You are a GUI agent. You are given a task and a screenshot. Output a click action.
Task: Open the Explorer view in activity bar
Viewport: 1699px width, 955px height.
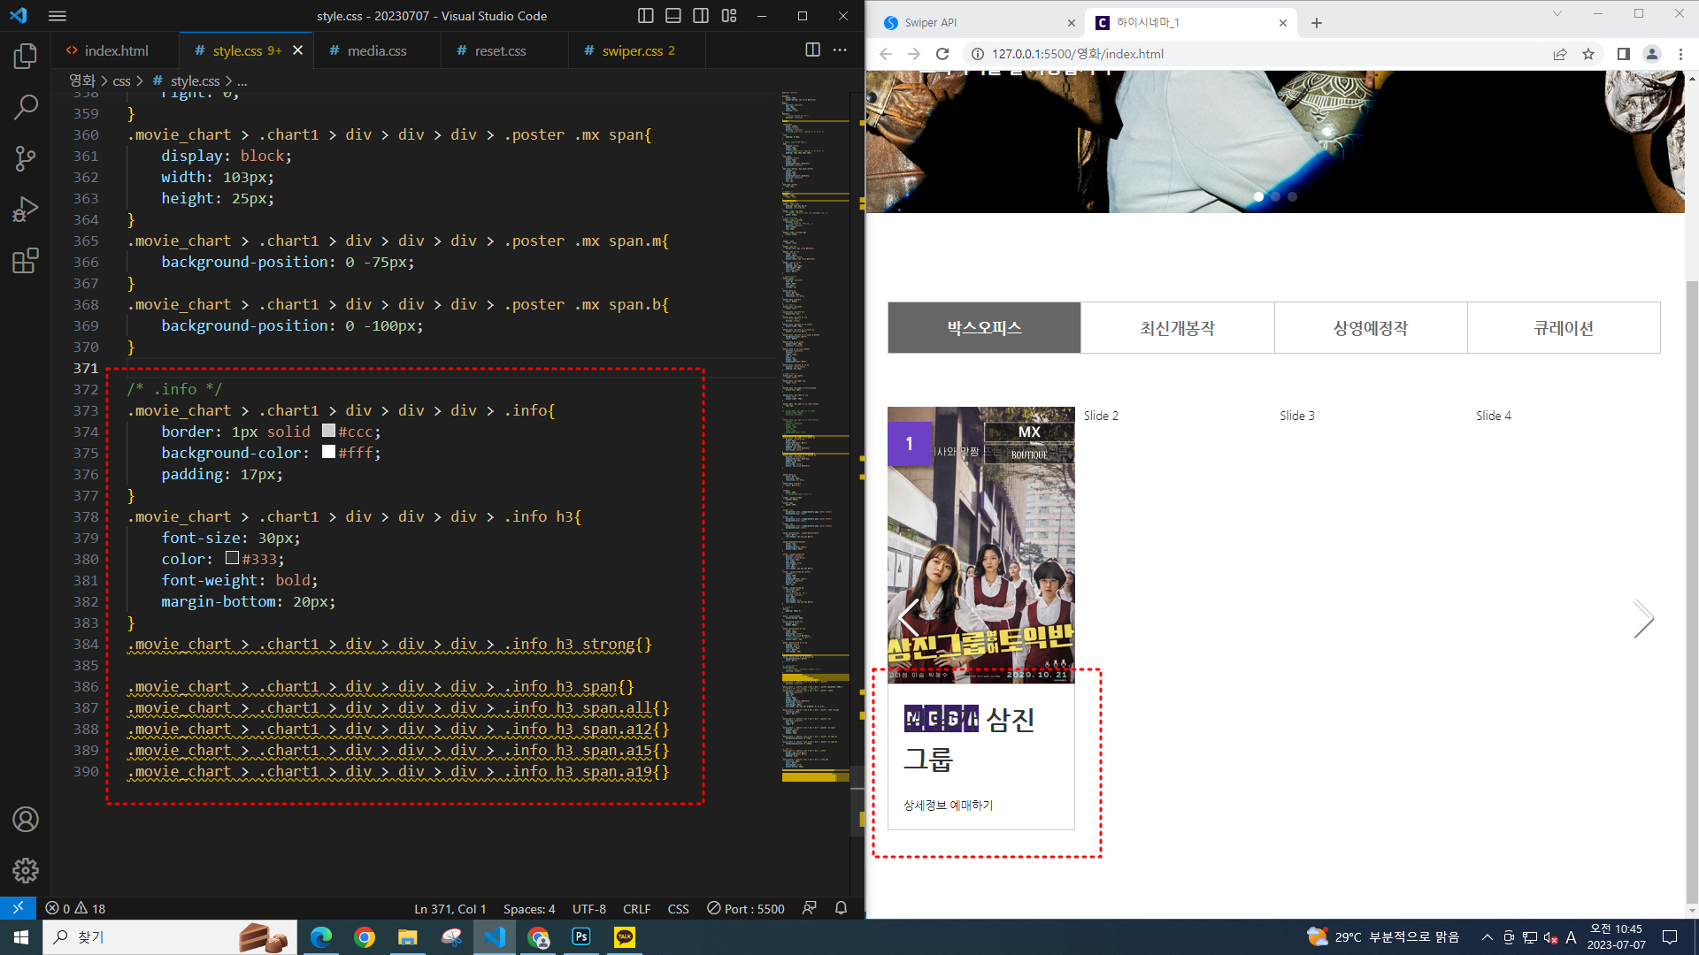26,57
